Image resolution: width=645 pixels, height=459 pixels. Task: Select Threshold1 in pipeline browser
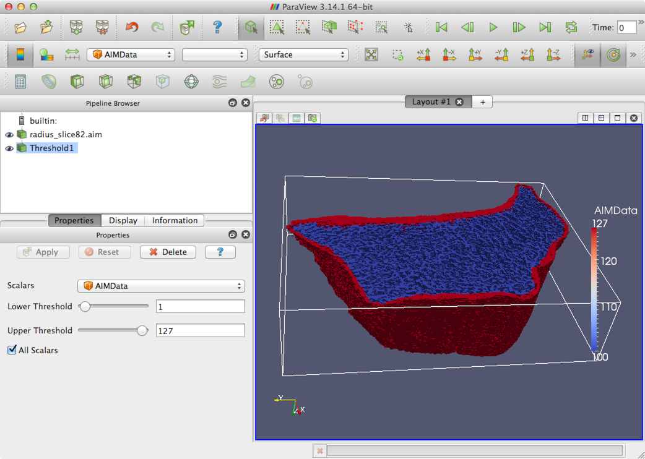point(51,148)
